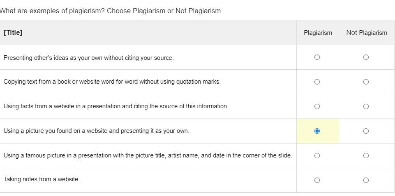Mark 'Presenting other's ideas' as Not Plagiarism
The width and height of the screenshot is (395, 196).
click(x=366, y=57)
